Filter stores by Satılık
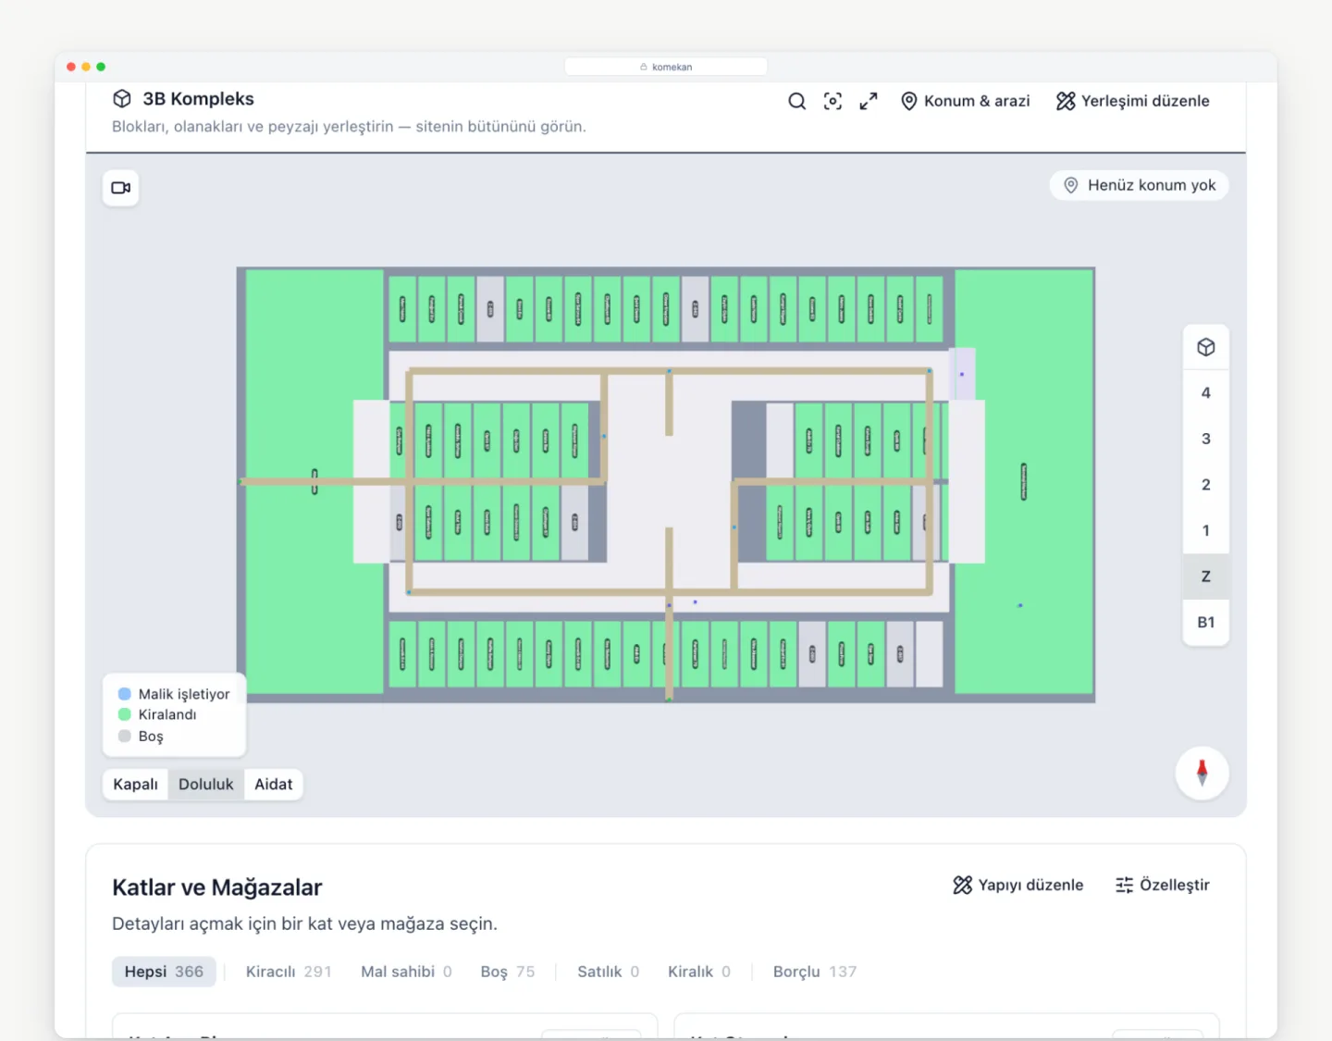The height and width of the screenshot is (1041, 1332). (x=609, y=972)
